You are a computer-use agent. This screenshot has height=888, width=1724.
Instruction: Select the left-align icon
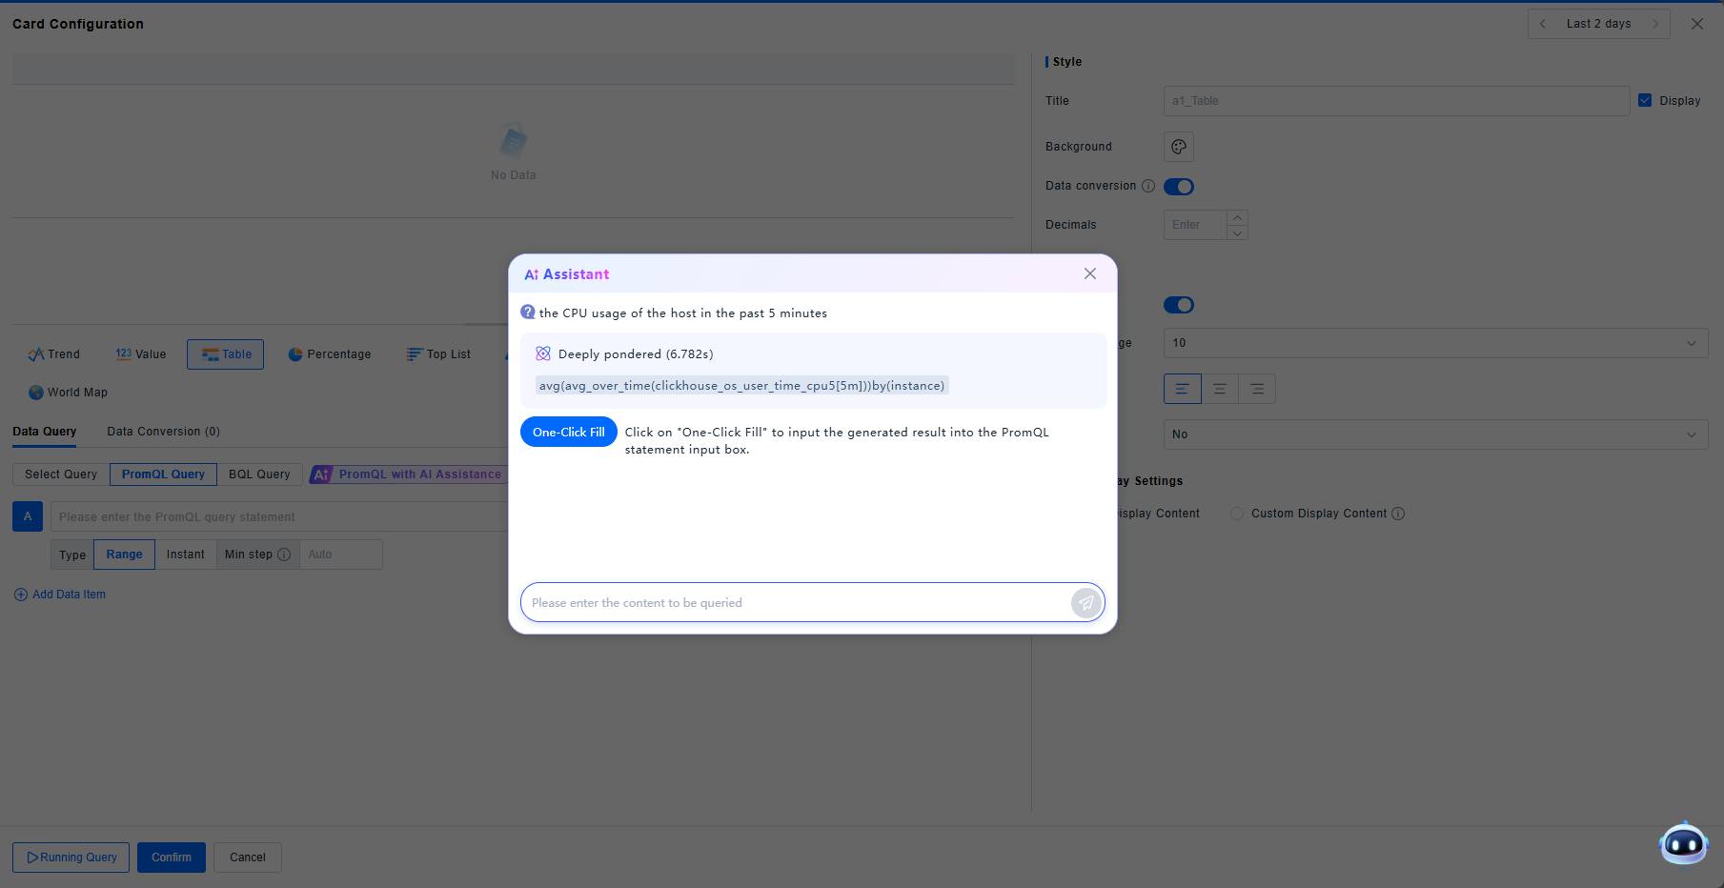(1182, 389)
